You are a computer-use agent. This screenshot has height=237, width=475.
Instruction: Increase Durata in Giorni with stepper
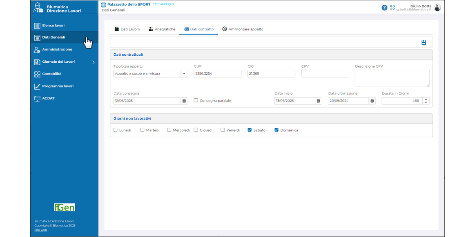(x=426, y=99)
